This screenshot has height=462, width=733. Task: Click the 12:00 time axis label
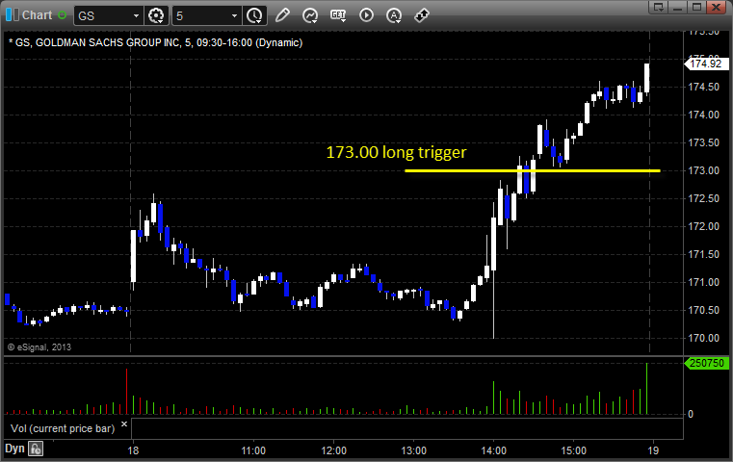(x=334, y=450)
